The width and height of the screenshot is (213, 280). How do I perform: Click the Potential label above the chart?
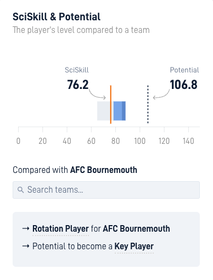[184, 70]
